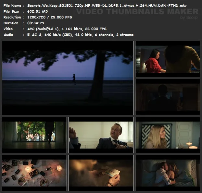Click the file size value 632.51 MB
The width and height of the screenshot is (202, 193).
[37, 11]
